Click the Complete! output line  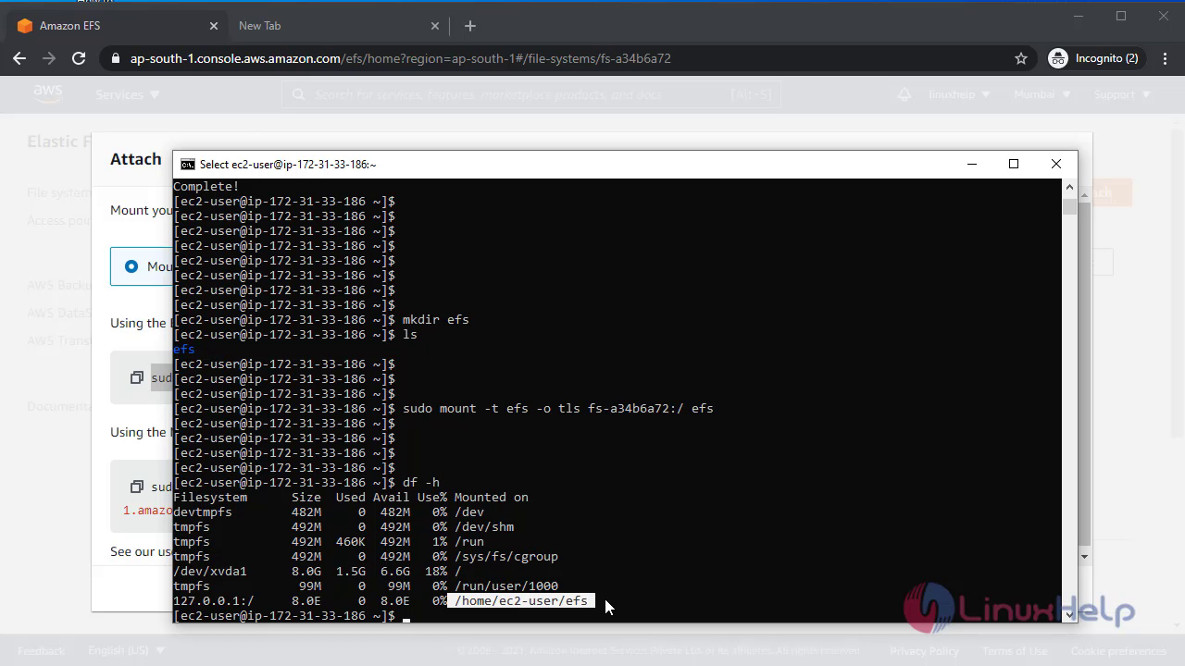(206, 186)
